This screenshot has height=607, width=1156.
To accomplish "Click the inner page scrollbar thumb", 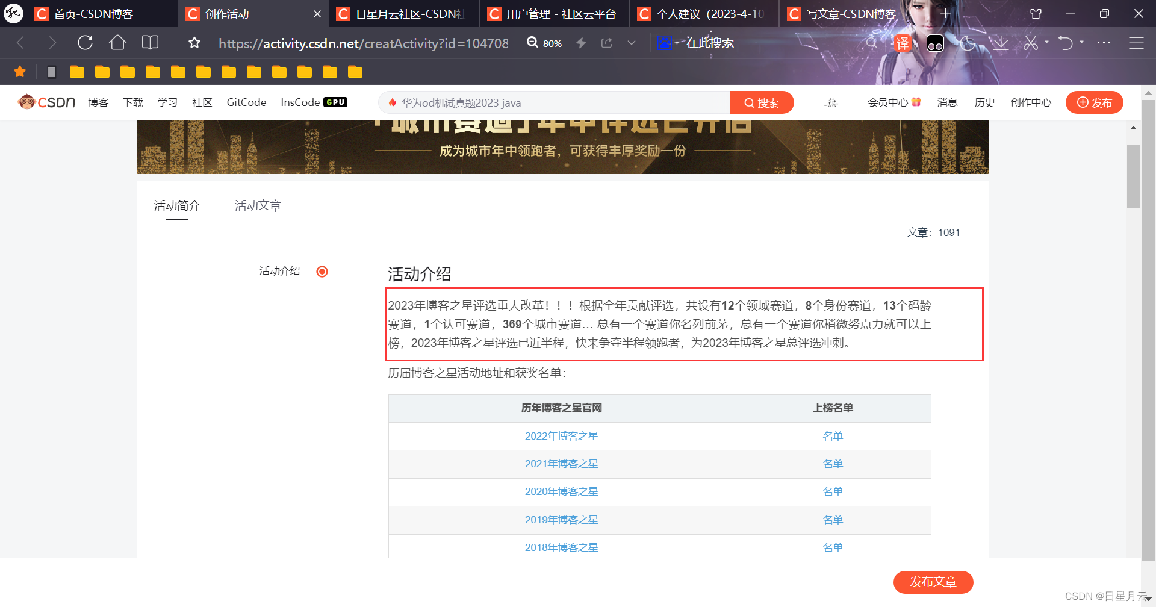I will click(1133, 176).
